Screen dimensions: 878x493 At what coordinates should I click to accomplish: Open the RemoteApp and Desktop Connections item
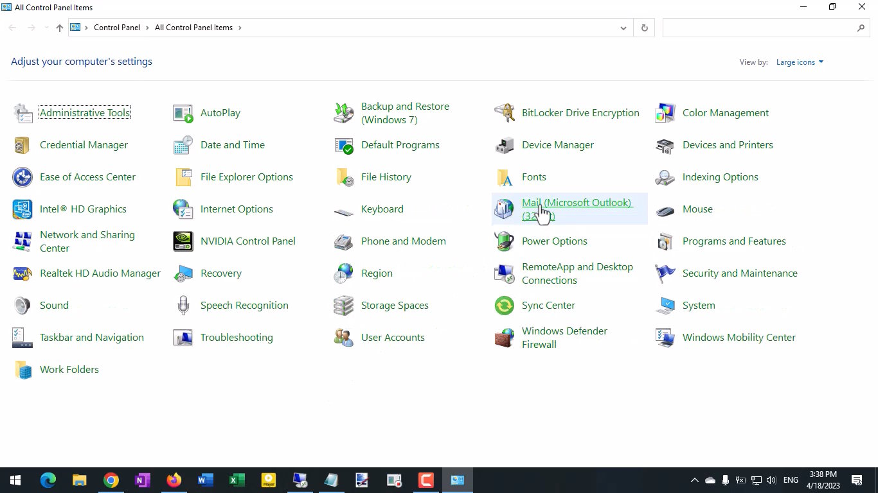click(x=564, y=273)
